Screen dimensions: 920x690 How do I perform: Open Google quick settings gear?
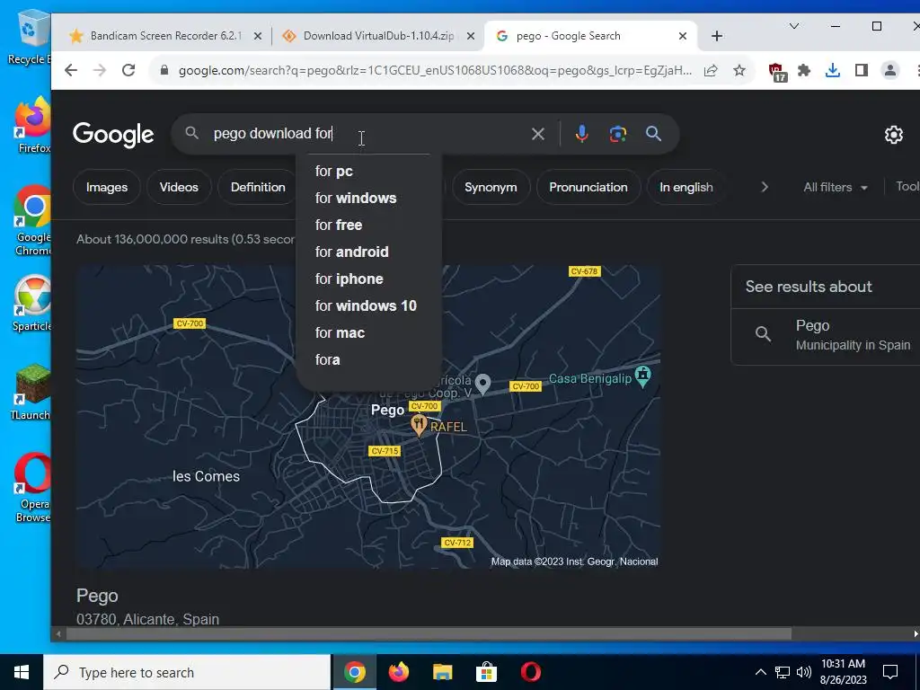point(893,135)
